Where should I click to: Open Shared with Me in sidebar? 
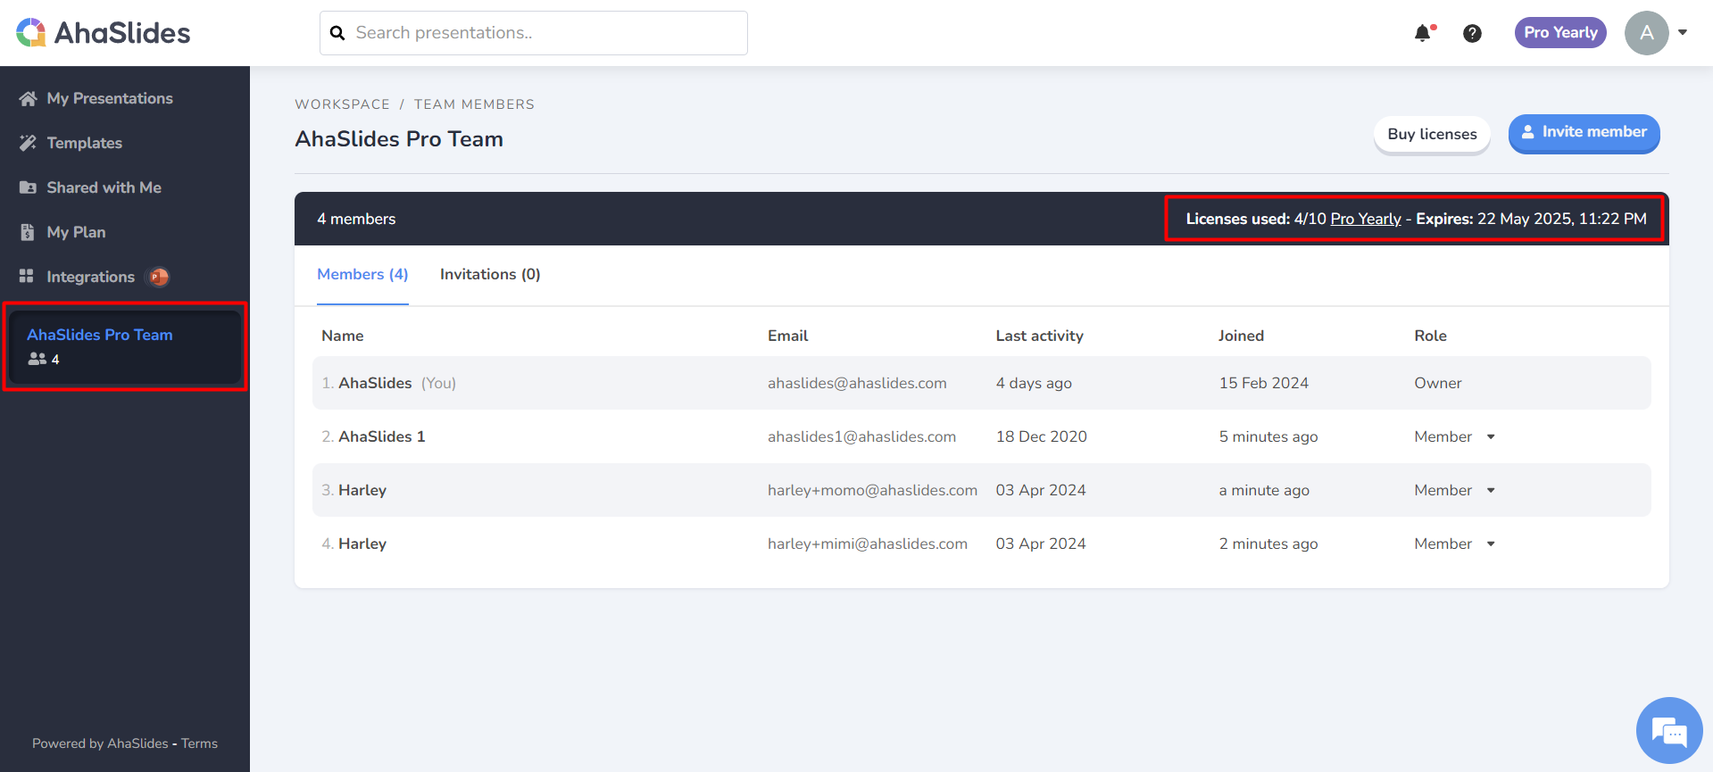click(104, 187)
